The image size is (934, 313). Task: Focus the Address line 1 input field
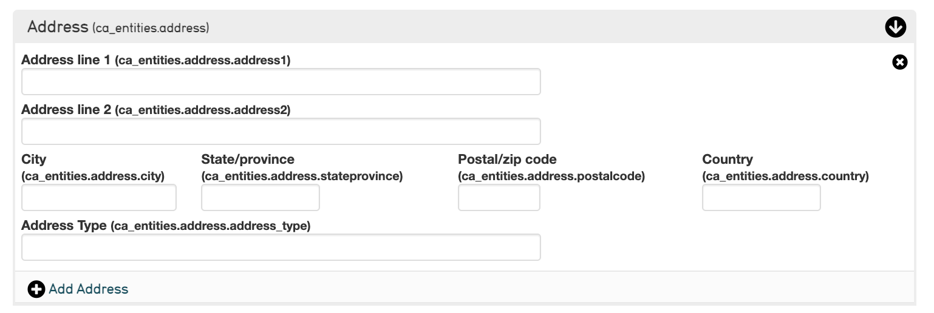[281, 82]
